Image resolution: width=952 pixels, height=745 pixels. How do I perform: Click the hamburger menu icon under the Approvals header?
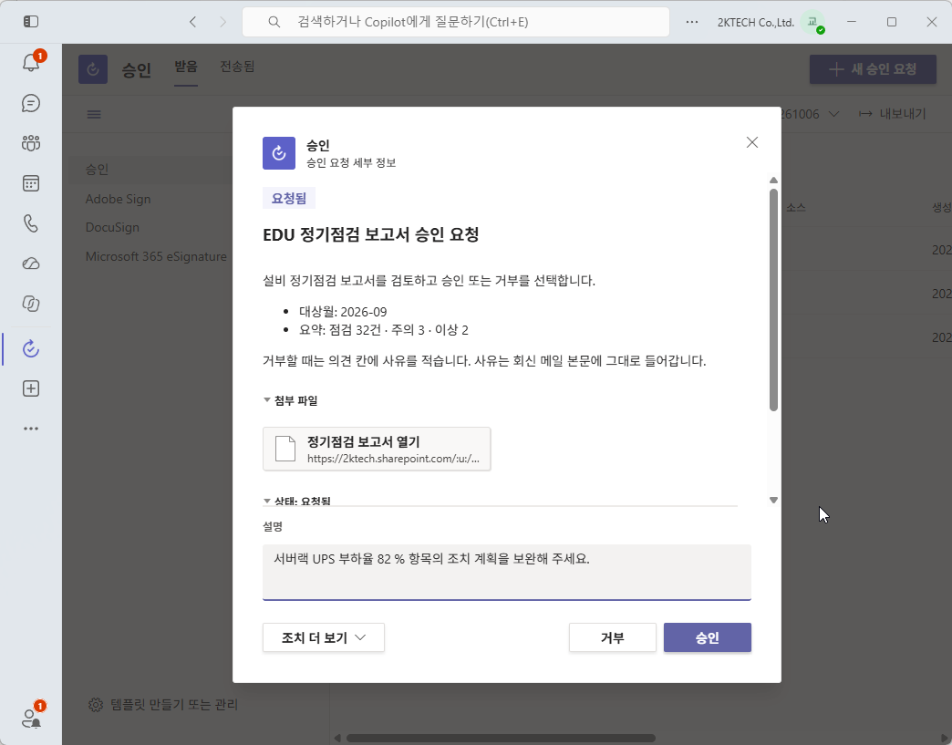tap(94, 114)
